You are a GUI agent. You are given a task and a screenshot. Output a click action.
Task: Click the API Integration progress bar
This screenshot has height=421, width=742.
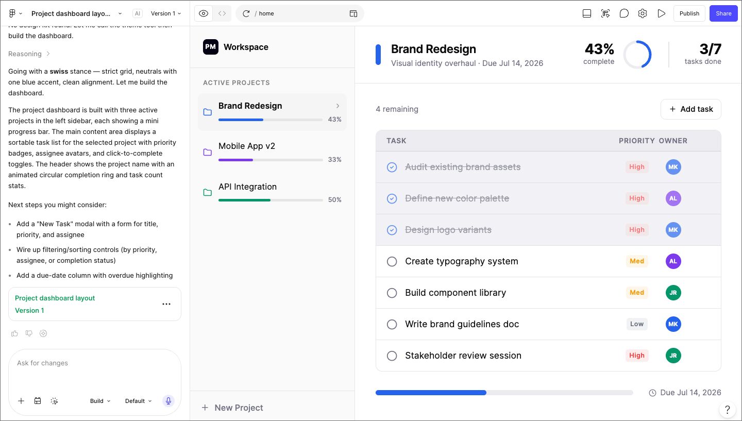(271, 200)
